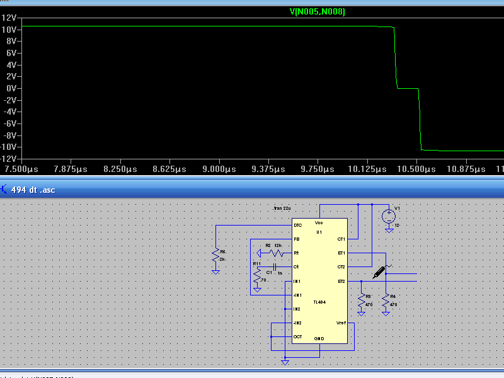The width and height of the screenshot is (504, 378).
Task: Click the R2 value 42k
Action: pyautogui.click(x=278, y=245)
